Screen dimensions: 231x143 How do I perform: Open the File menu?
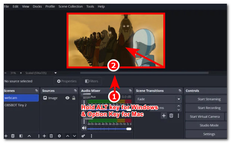6,6
